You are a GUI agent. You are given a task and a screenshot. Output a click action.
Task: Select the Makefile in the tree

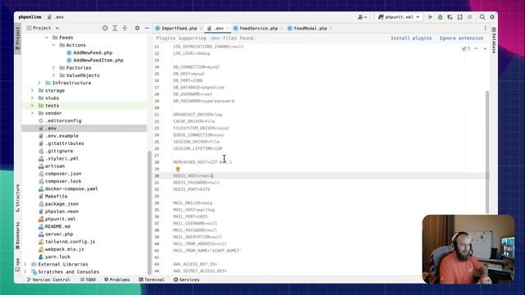[x=56, y=197]
